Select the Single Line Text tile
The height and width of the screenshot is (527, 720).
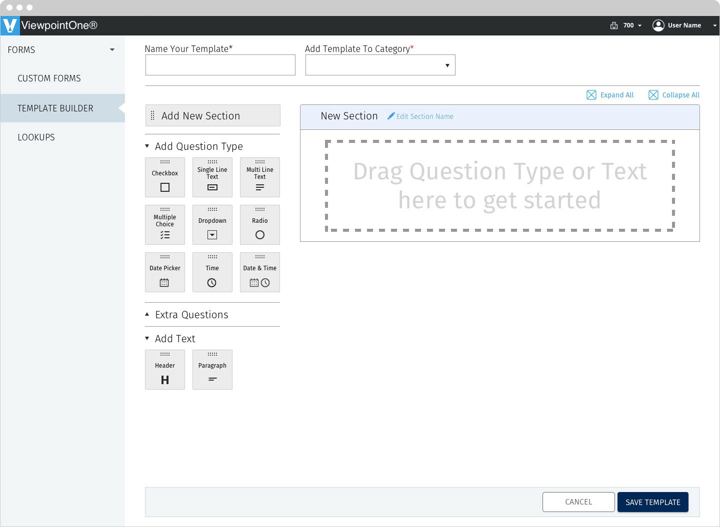pos(212,177)
